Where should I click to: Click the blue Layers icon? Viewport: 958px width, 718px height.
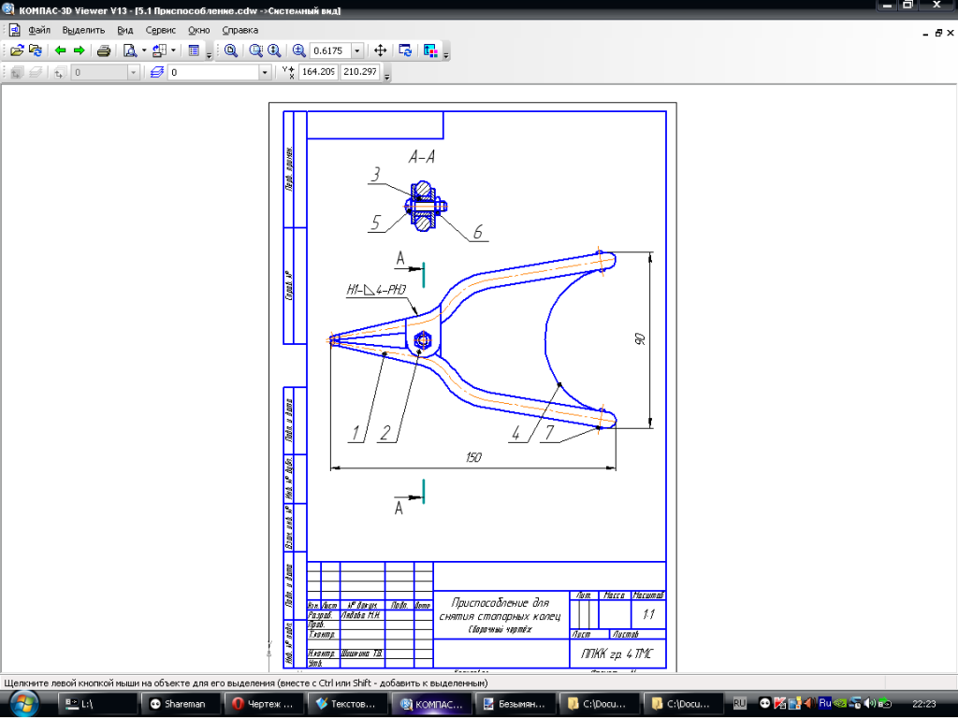[x=156, y=73]
